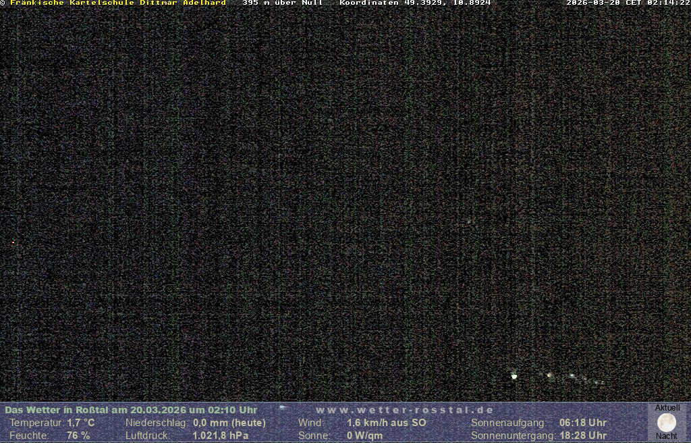Click the Niederschlag value 0,0 mm (heute)
The width and height of the screenshot is (691, 443).
pyautogui.click(x=229, y=423)
